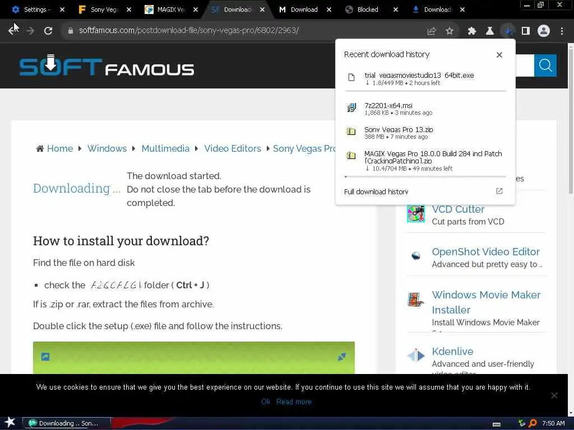The height and width of the screenshot is (430, 574).
Task: Open the extensions puzzle icon
Action: tap(472, 31)
